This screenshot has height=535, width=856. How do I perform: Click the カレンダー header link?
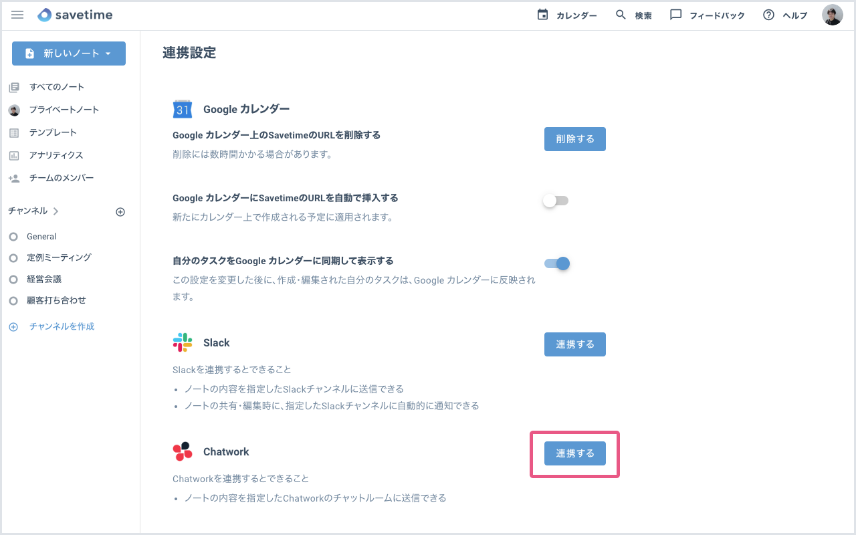point(576,15)
